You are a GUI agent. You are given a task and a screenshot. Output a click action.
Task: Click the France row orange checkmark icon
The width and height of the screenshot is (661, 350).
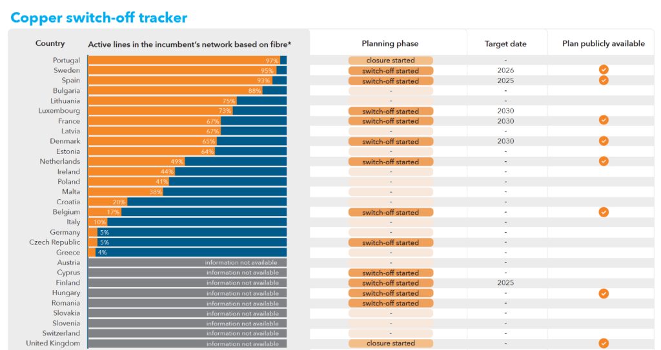pos(604,120)
